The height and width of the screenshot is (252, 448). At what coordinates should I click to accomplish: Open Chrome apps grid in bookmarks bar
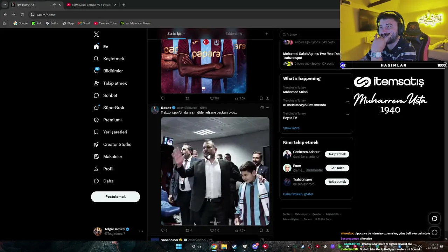5,23
